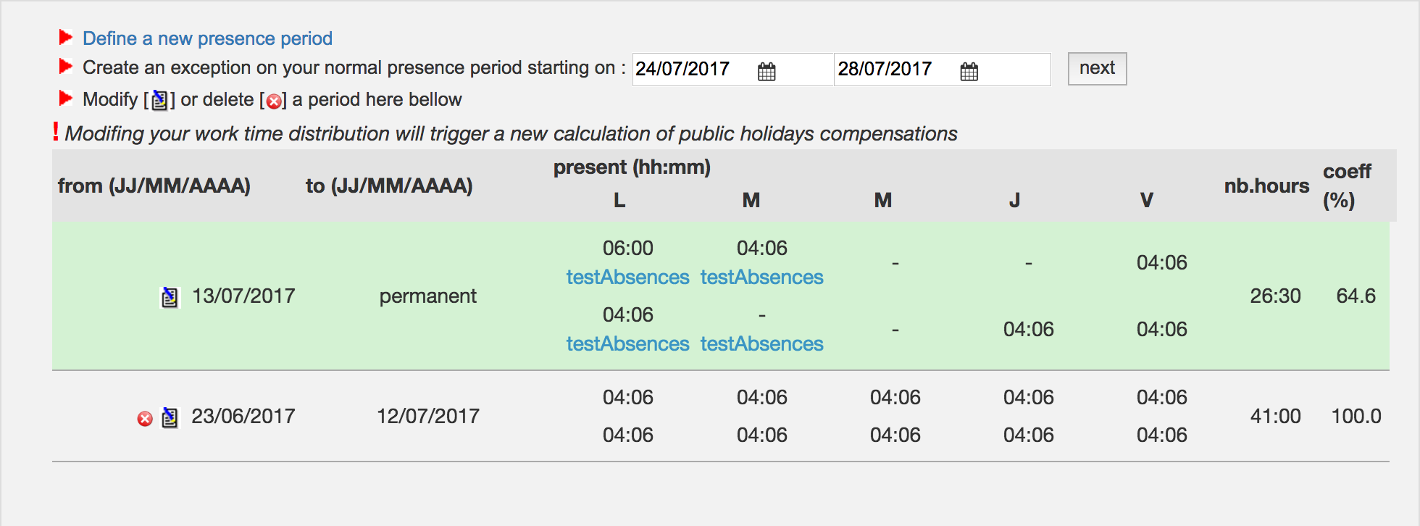Click red arrow beside Define a new presence period
1420x526 pixels.
pos(66,37)
